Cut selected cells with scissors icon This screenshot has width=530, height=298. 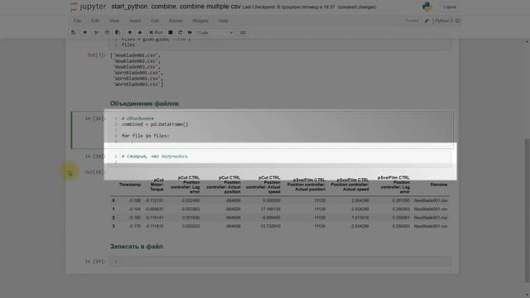96,32
